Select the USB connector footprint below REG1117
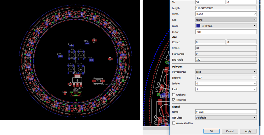264x135 pixels. coord(76,94)
